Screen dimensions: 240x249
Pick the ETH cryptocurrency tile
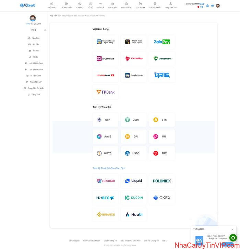[x=106, y=120]
